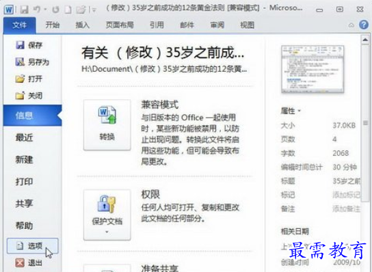Open the Customize Quick Access Toolbar dropdown
The height and width of the screenshot is (272, 372).
click(94, 10)
